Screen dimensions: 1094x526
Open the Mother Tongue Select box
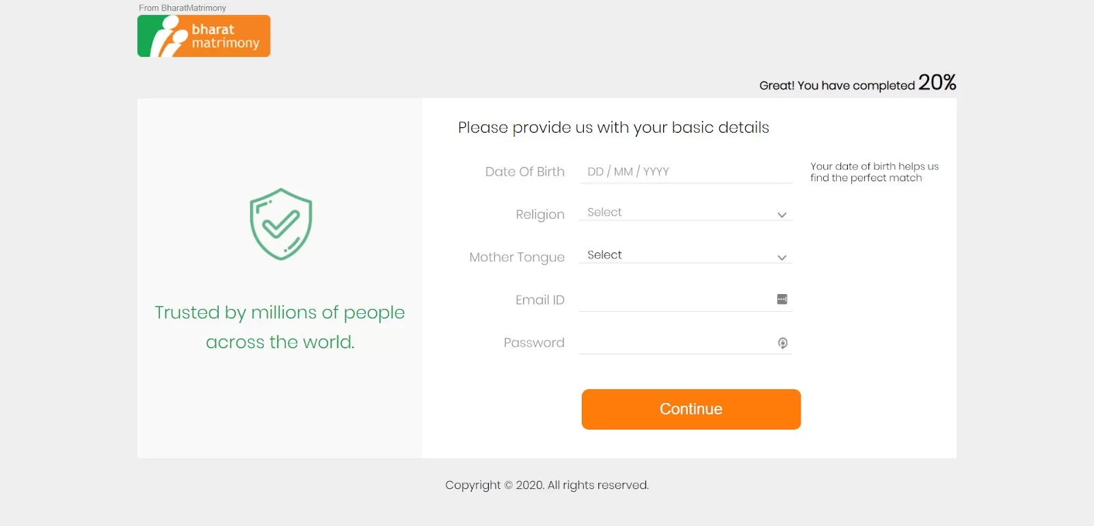(x=677, y=255)
